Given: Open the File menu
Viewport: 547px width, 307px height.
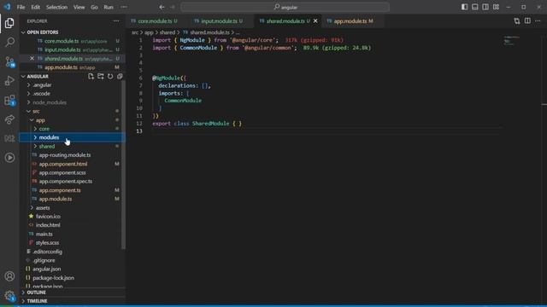Looking at the screenshot, I should (x=21, y=7).
